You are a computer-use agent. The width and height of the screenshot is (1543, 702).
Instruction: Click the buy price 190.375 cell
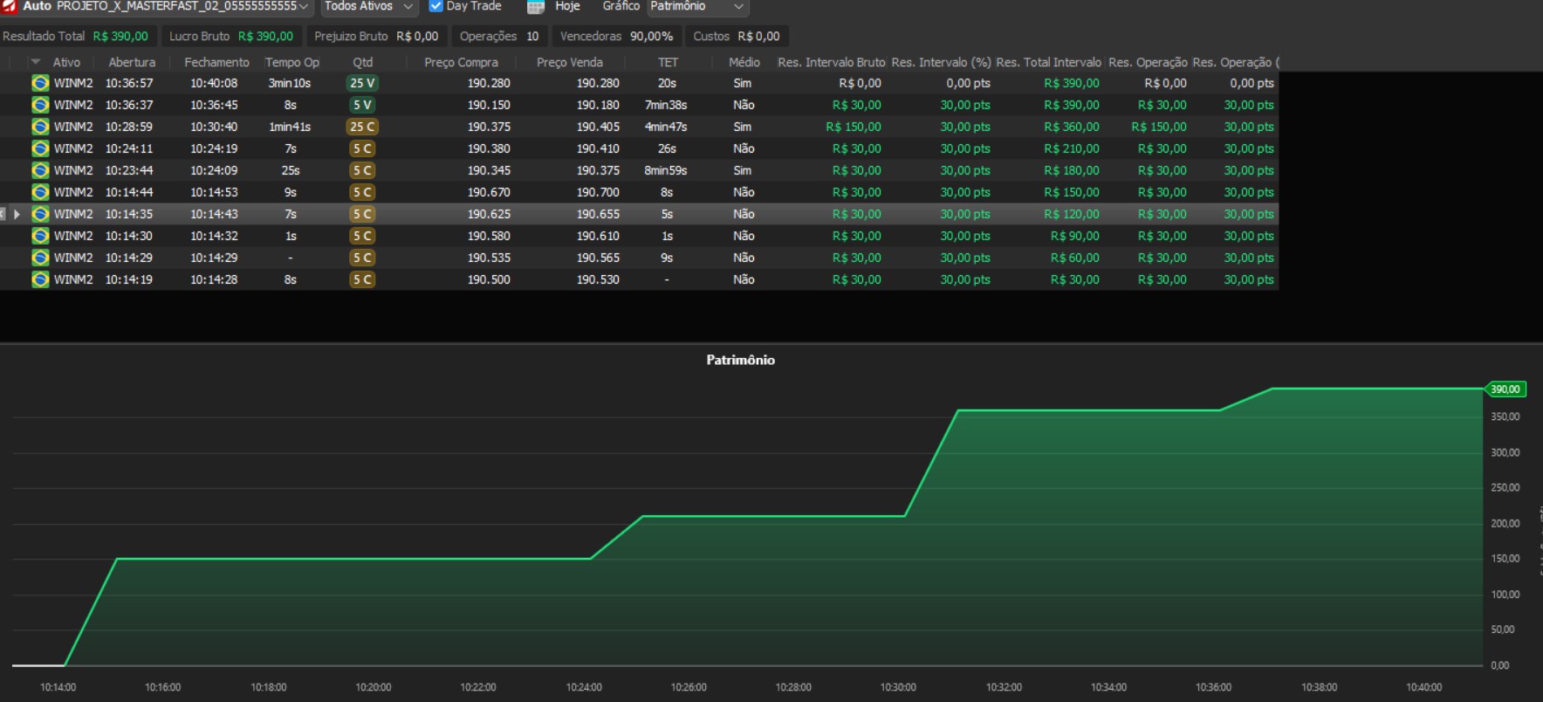pos(489,127)
